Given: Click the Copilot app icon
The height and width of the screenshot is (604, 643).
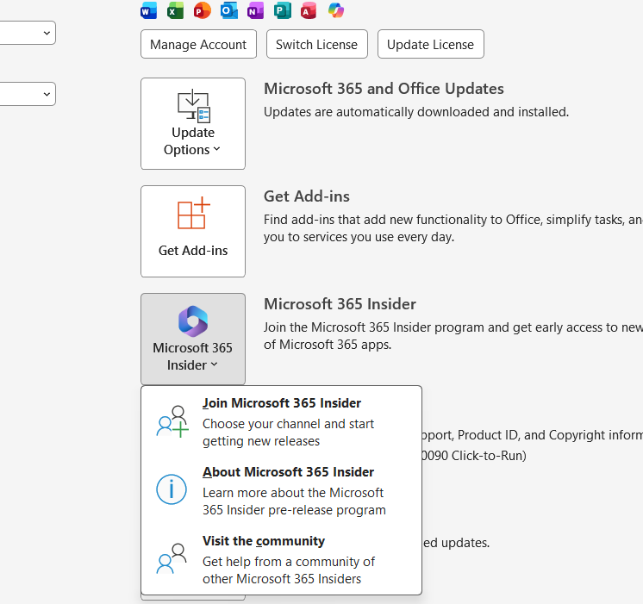Looking at the screenshot, I should pos(336,10).
